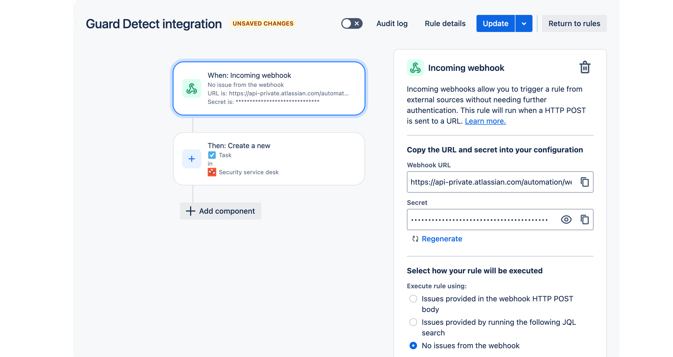Select Issues provided by running JQL search
This screenshot has width=673, height=357.
click(413, 322)
